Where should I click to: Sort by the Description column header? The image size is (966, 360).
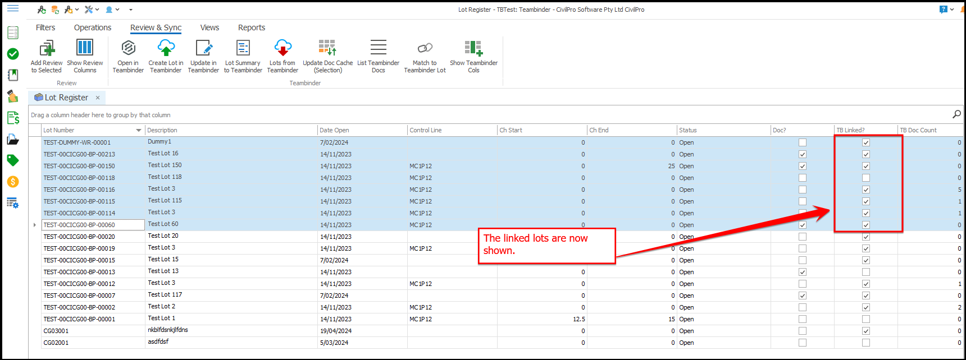[x=231, y=130]
